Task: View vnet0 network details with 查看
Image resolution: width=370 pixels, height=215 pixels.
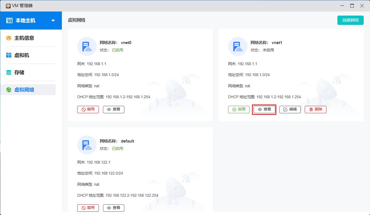Action: [114, 109]
